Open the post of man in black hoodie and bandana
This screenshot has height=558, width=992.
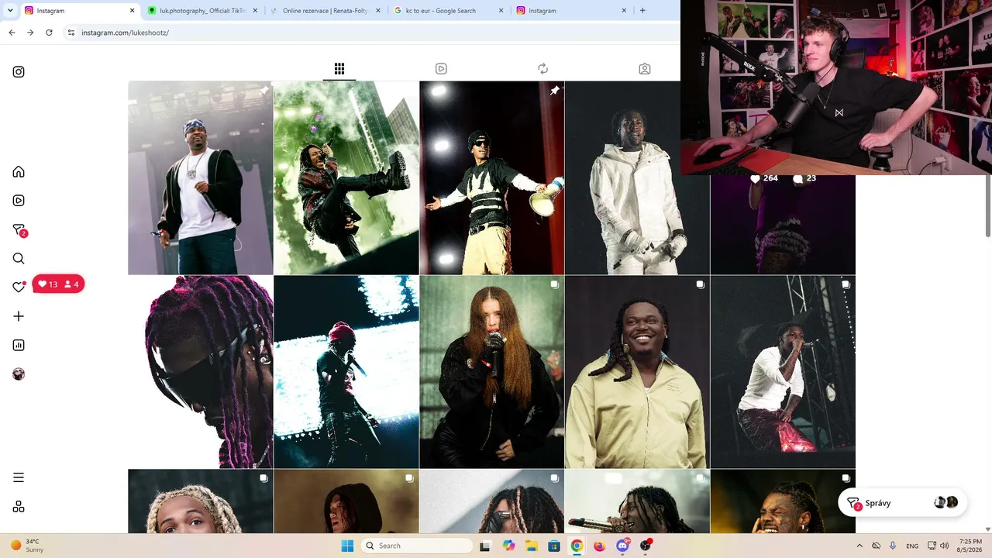(201, 177)
